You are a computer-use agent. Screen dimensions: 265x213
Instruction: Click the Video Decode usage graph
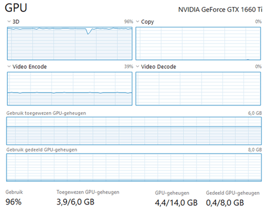tap(199, 88)
